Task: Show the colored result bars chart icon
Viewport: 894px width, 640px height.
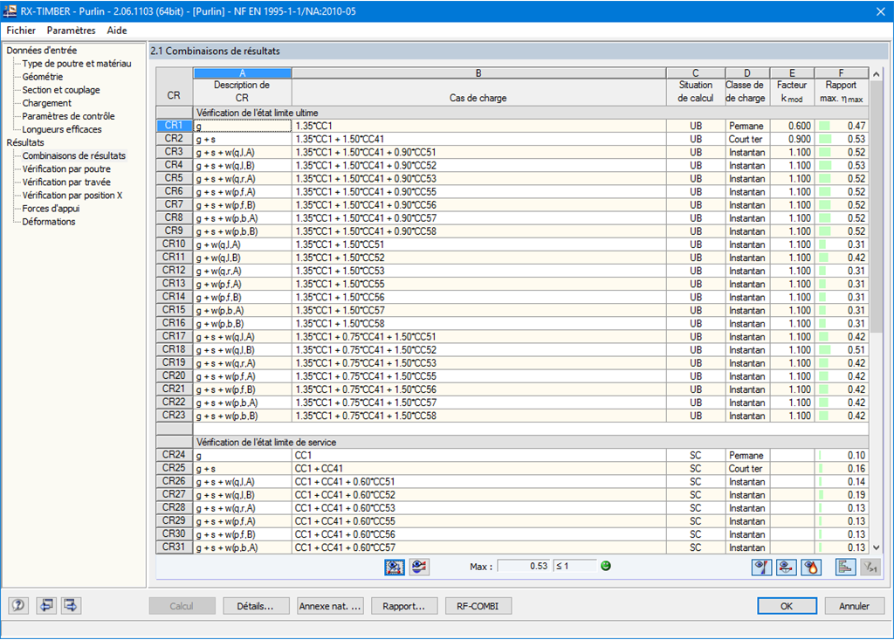Action: click(845, 567)
